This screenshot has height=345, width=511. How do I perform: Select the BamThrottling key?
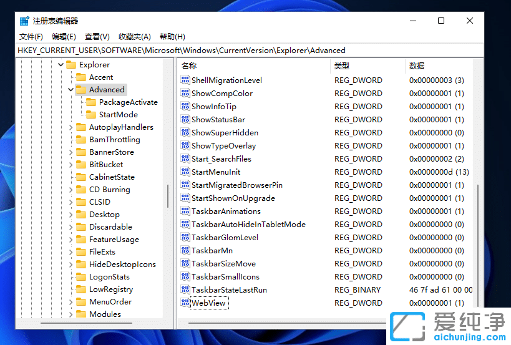(114, 139)
